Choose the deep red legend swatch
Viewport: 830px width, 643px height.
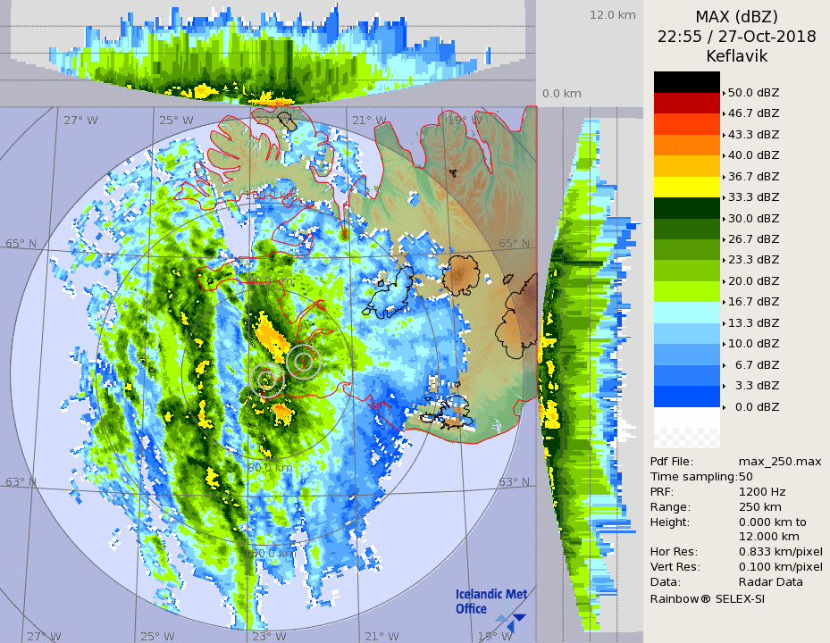tap(686, 103)
